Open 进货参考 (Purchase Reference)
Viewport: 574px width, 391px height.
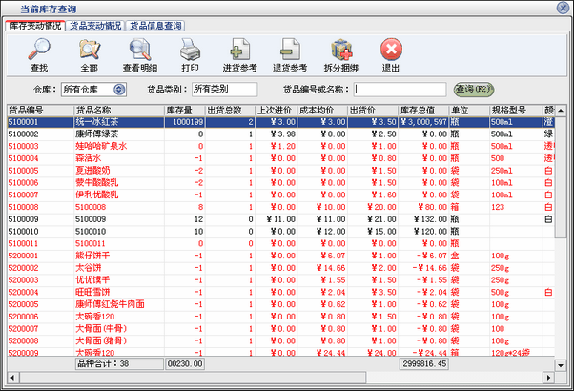(x=238, y=52)
